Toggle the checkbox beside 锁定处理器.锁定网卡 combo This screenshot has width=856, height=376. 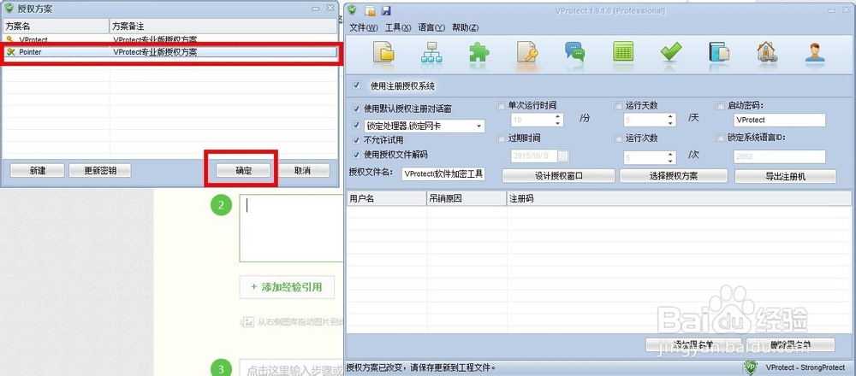pyautogui.click(x=357, y=125)
